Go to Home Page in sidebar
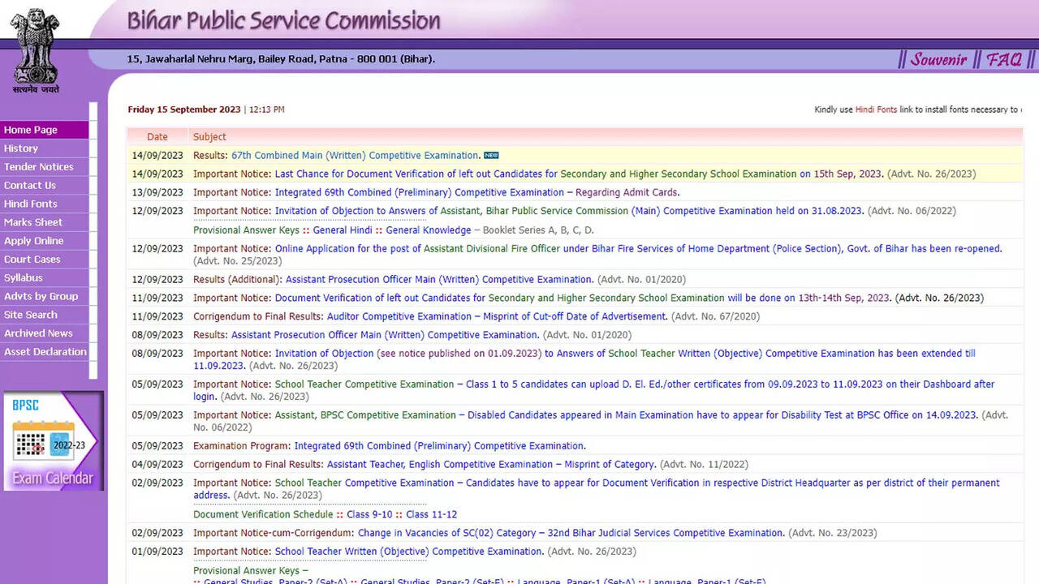 click(31, 130)
